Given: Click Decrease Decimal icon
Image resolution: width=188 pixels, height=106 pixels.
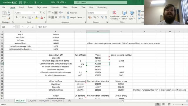Looking at the screenshot, I should 106,17.
